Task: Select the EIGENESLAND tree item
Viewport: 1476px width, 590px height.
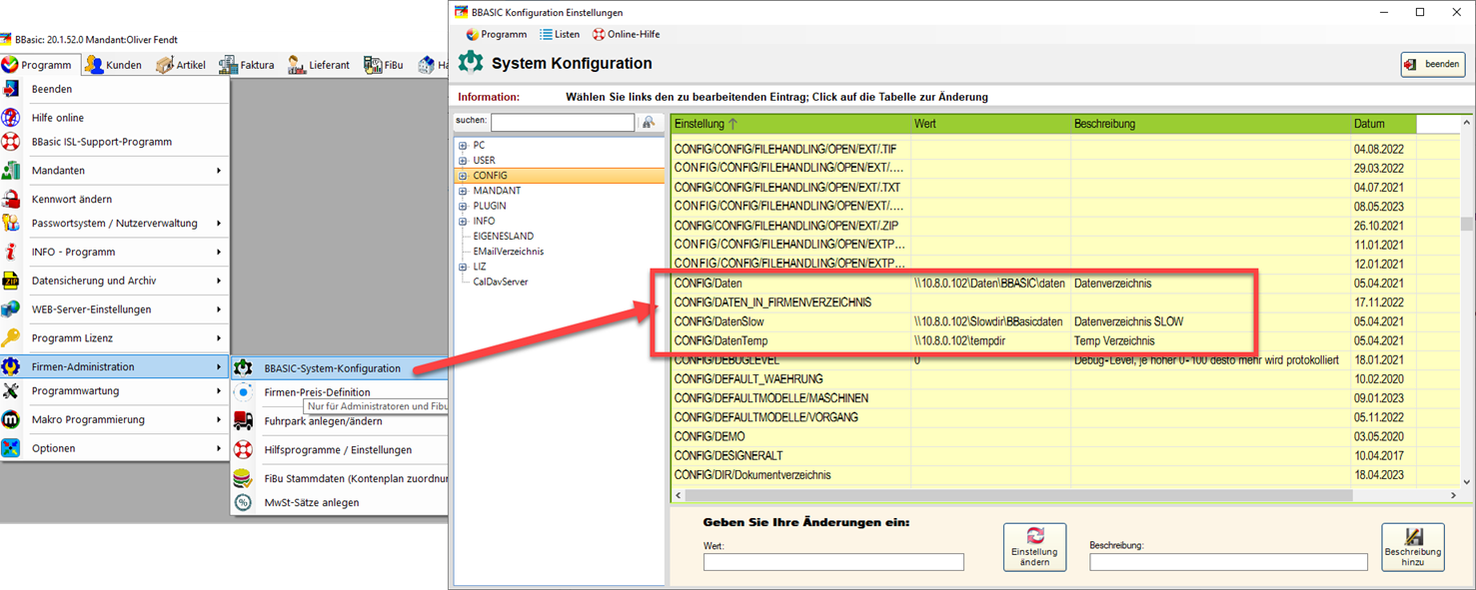Action: (503, 237)
